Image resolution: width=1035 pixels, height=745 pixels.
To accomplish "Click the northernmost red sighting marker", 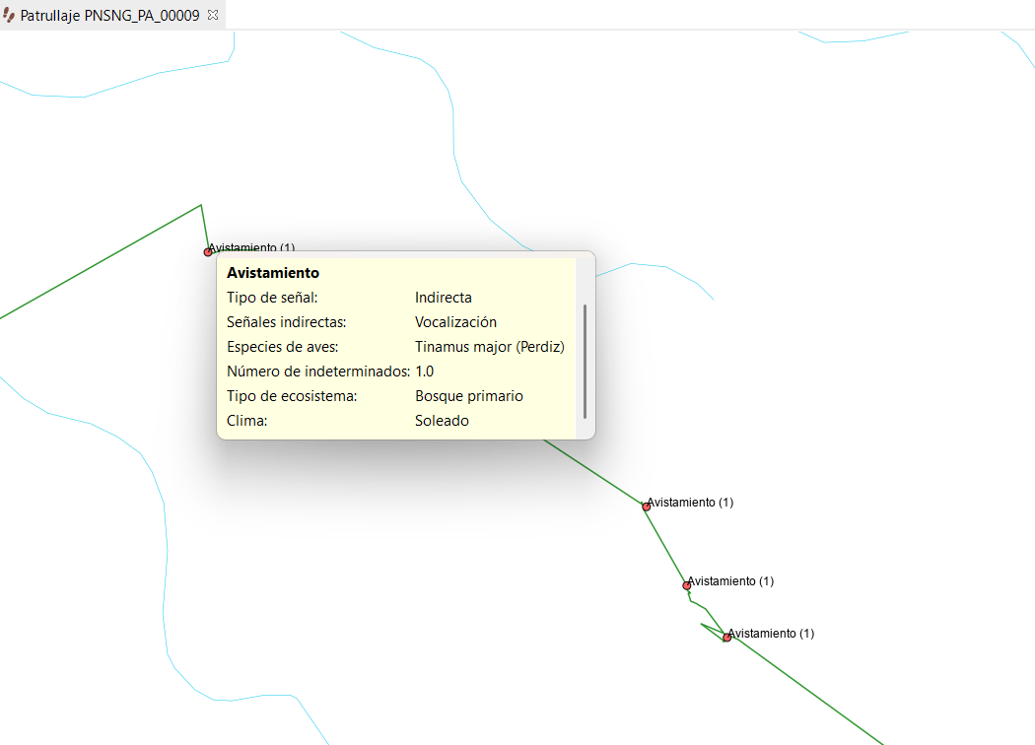I will coord(208,252).
